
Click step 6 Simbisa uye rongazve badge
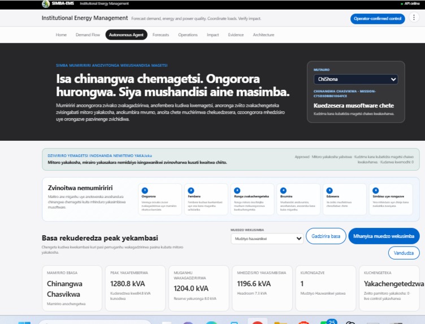point(376,191)
